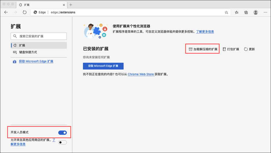Focus the 搜索已安装的扩展 search box

coord(39,36)
